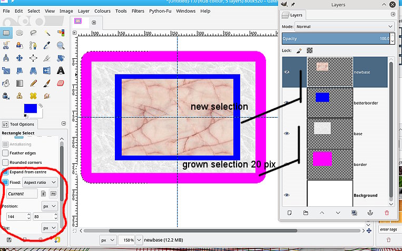Image resolution: width=402 pixels, height=251 pixels.
Task: Select the Clone stamp tool
Action: 19,96
